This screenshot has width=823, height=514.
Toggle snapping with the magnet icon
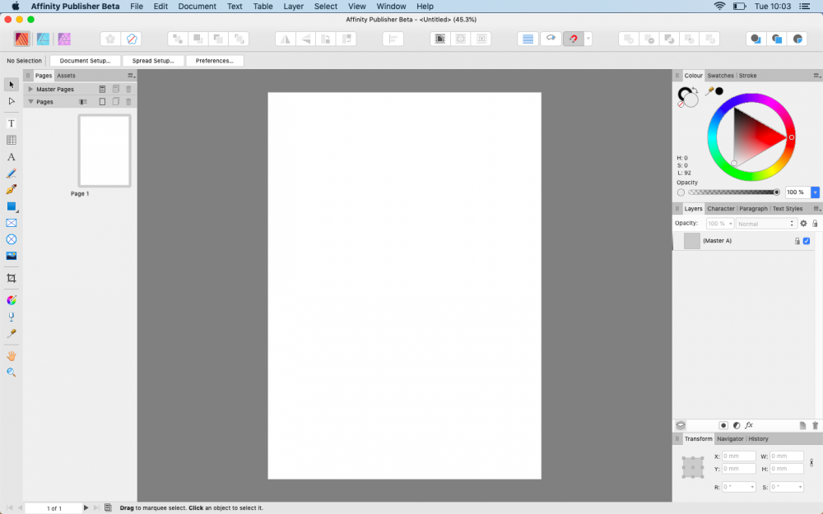(x=574, y=39)
